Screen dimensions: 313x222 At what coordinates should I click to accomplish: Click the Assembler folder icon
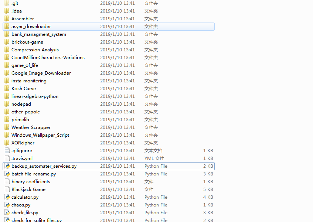[x=7, y=19]
